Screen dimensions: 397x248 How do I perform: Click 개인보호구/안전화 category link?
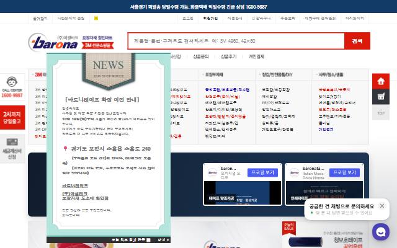277,130
